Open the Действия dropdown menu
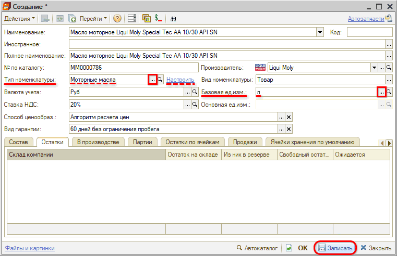Image resolution: width=397 pixels, height=256 pixels. [20, 18]
